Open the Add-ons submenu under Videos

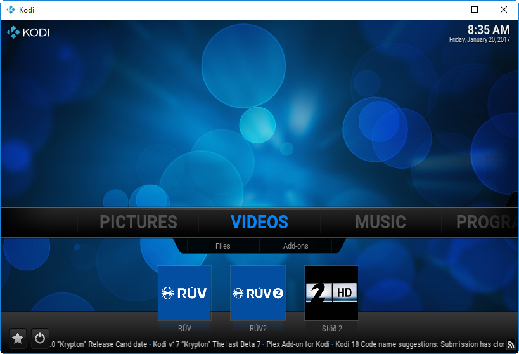[295, 246]
